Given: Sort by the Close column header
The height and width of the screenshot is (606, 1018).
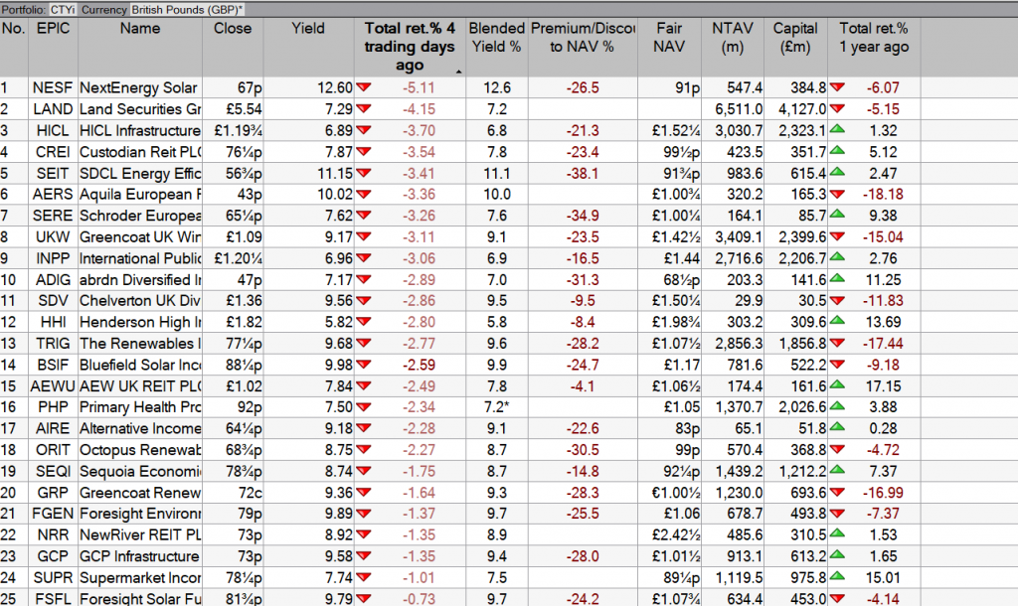Looking at the screenshot, I should 233,47.
